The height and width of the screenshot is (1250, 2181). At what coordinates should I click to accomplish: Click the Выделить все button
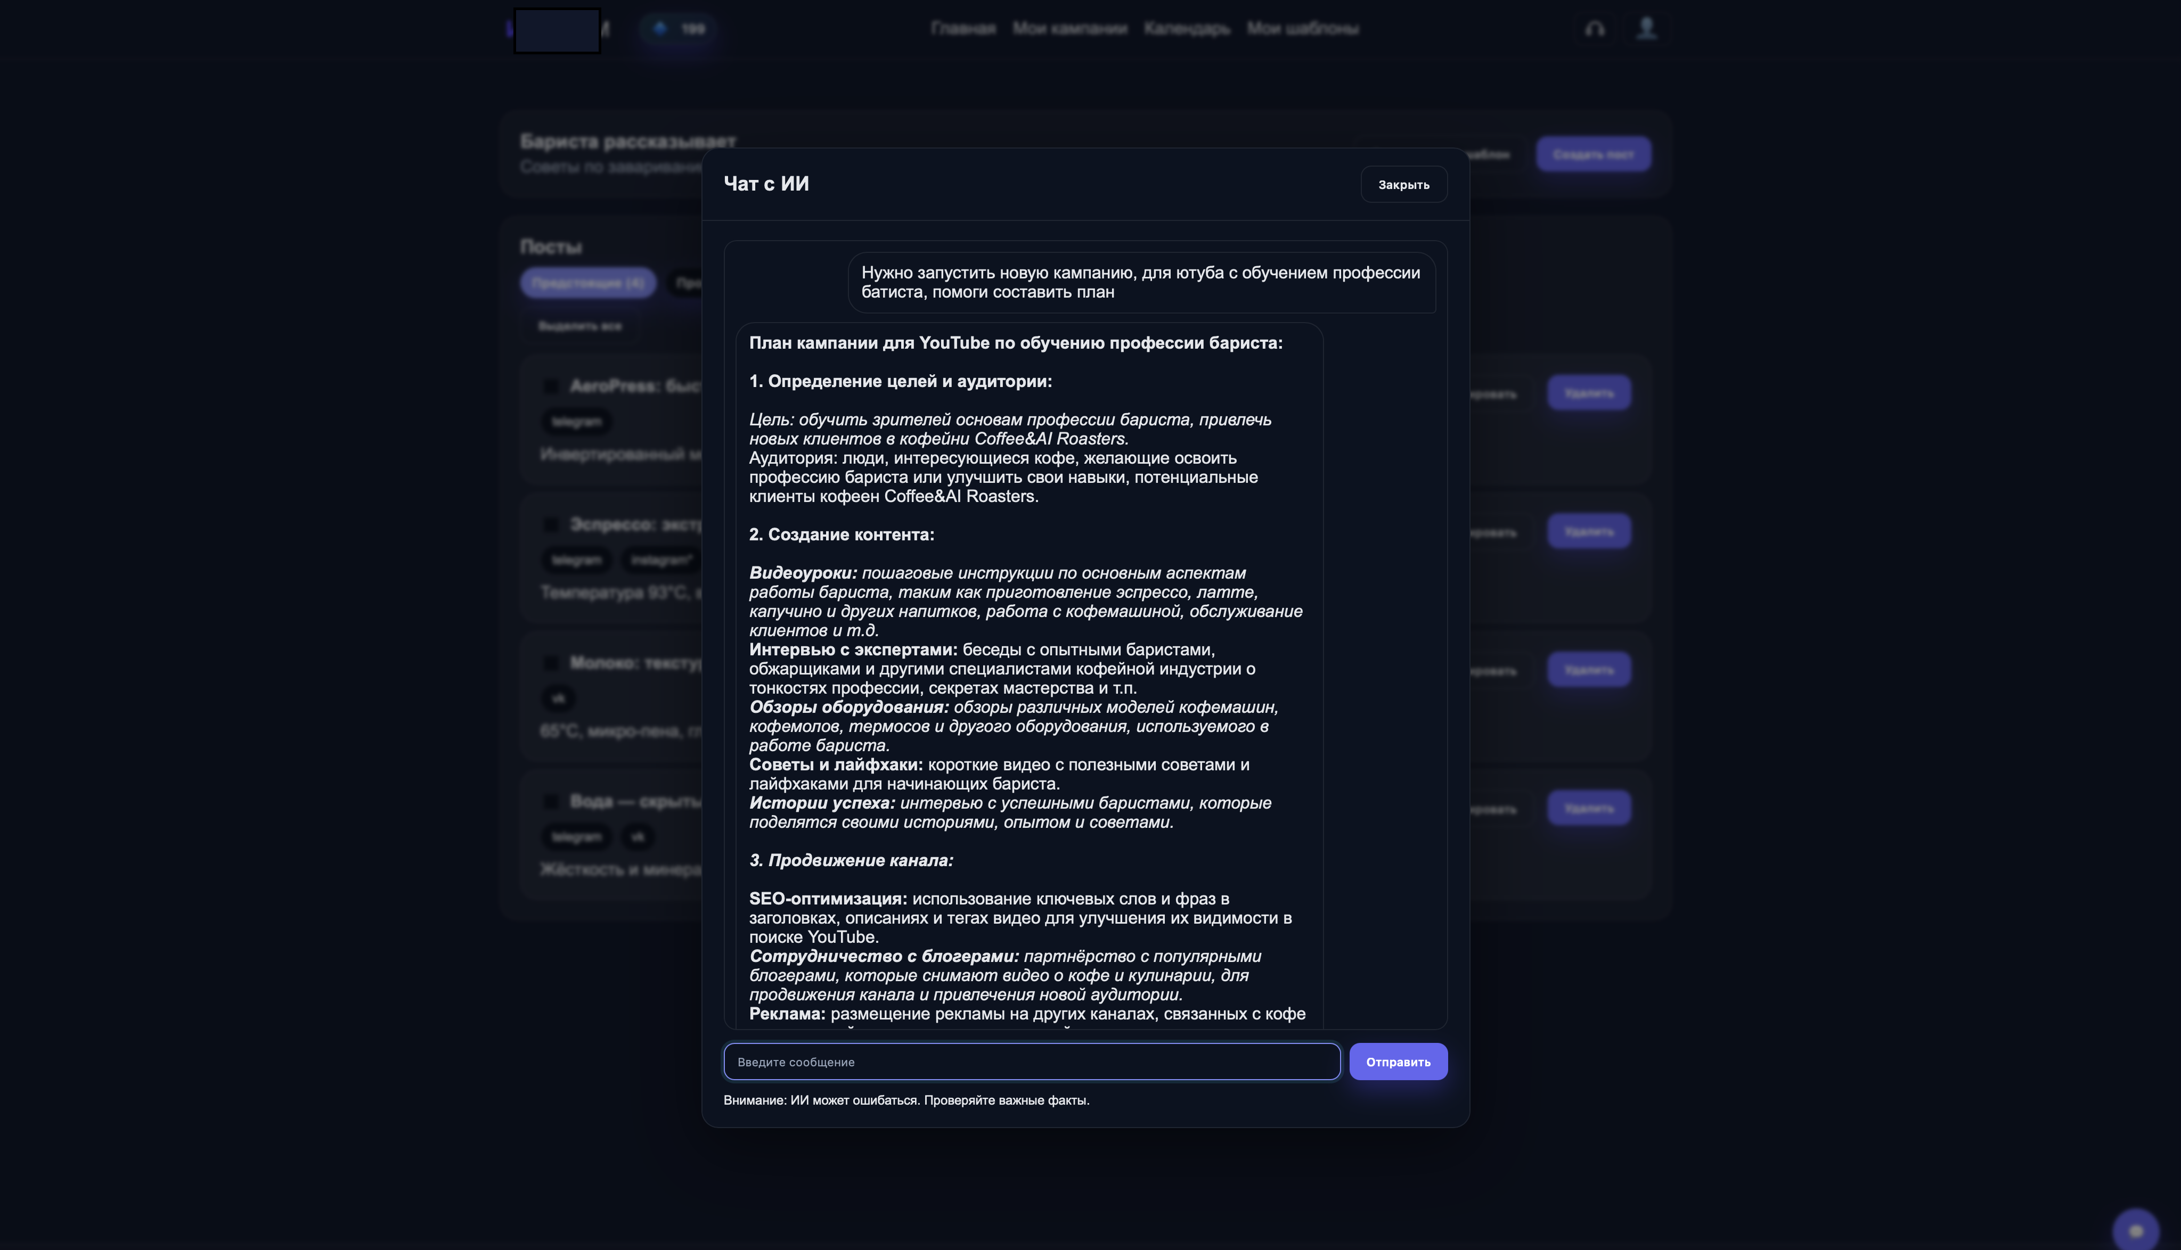(x=579, y=326)
